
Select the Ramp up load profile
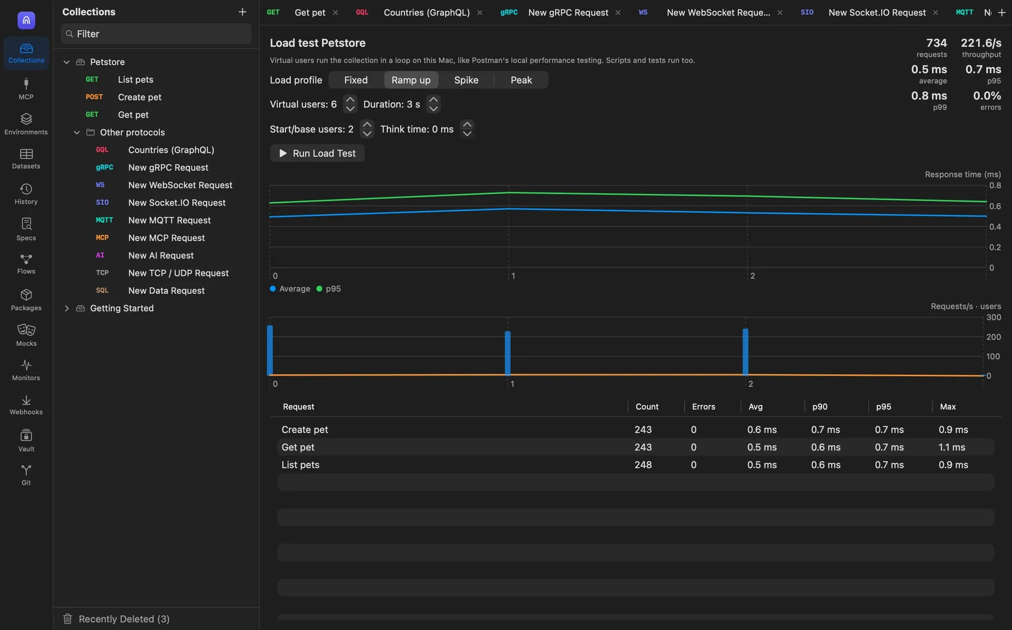click(x=411, y=80)
